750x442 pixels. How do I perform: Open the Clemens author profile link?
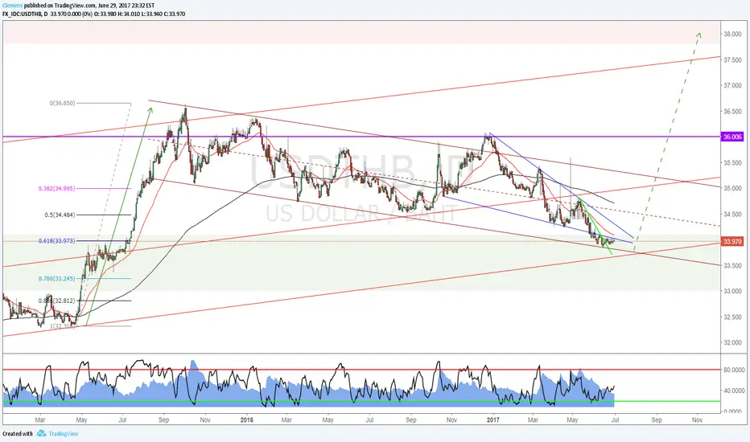click(x=12, y=6)
